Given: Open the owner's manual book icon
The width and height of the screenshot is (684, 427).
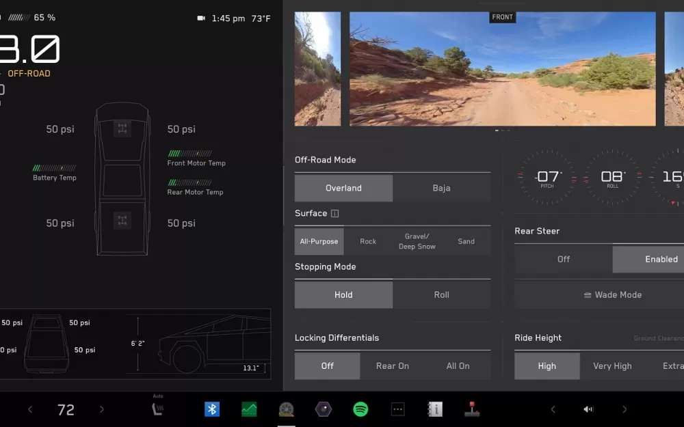Looking at the screenshot, I should click(435, 409).
